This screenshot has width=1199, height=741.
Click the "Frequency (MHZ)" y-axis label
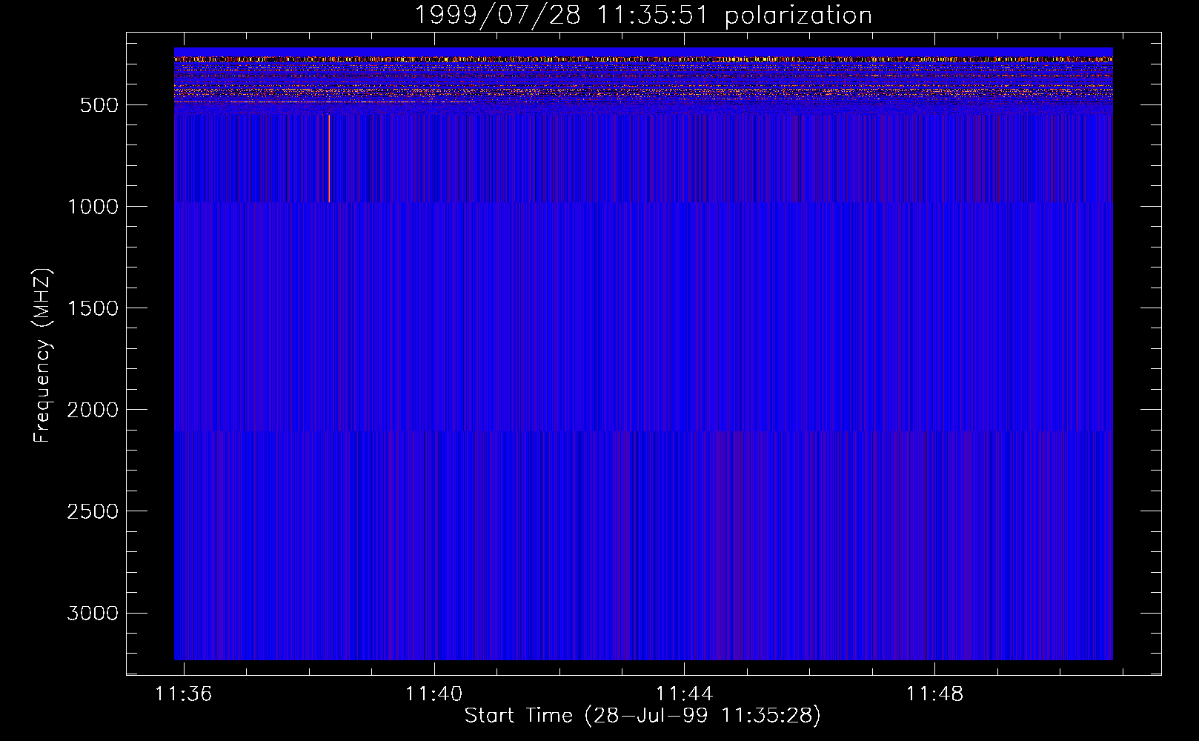click(x=42, y=356)
